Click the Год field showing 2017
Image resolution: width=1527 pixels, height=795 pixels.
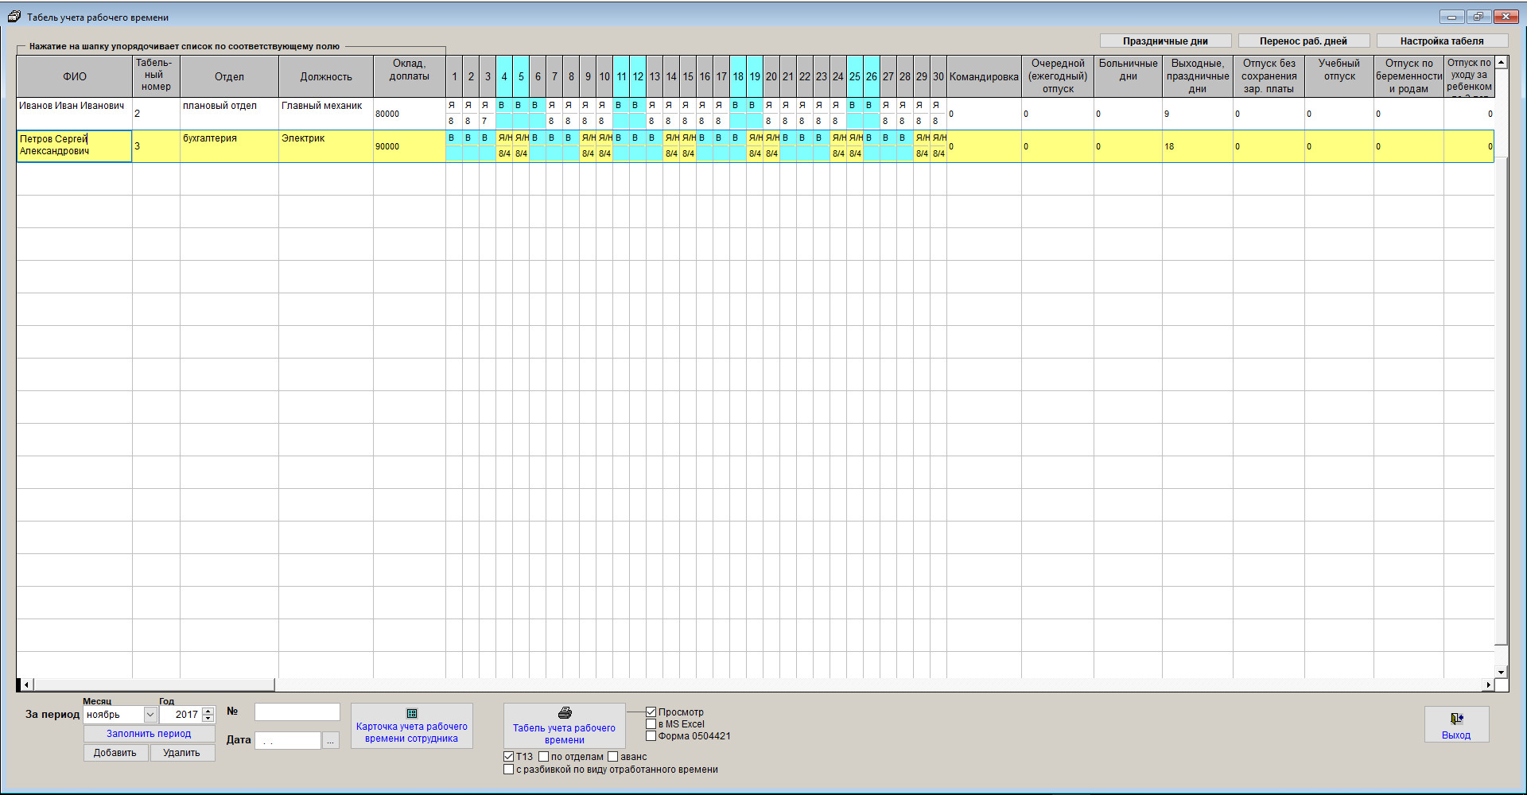pos(181,715)
